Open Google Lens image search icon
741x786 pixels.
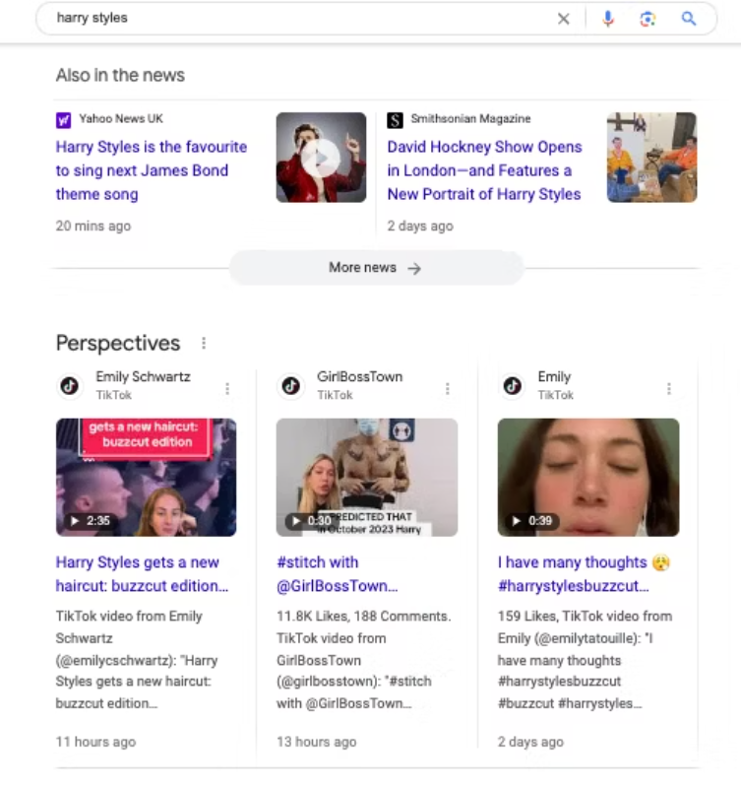pos(648,19)
